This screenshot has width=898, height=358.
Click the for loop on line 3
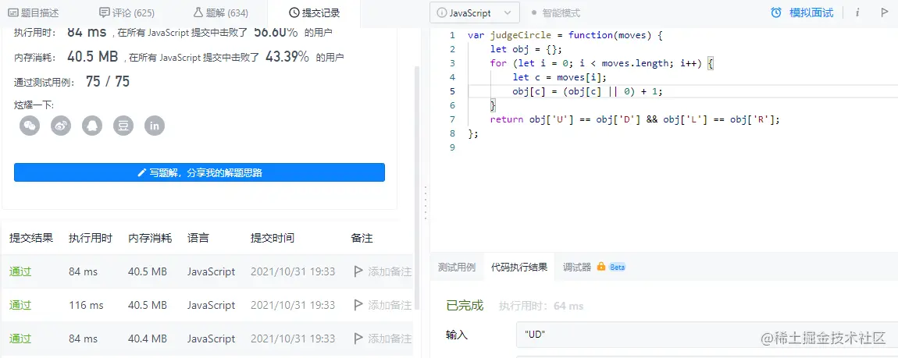coord(601,63)
